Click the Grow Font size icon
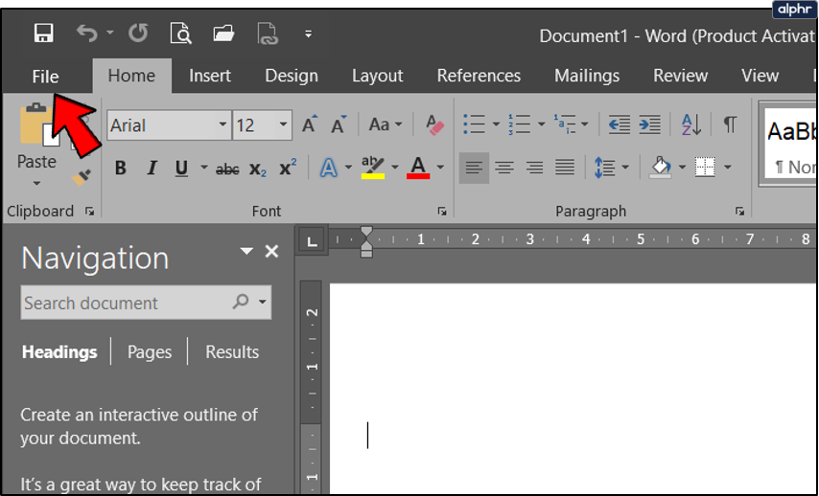This screenshot has width=819, height=496. [309, 125]
